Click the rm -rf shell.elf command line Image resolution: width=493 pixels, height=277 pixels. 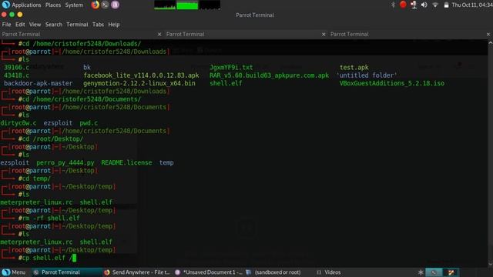49,218
